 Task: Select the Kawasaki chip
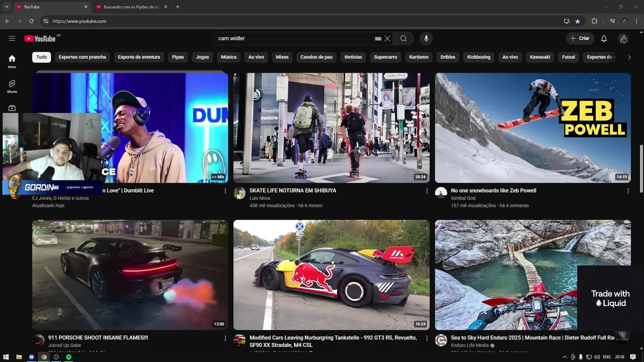click(x=540, y=57)
